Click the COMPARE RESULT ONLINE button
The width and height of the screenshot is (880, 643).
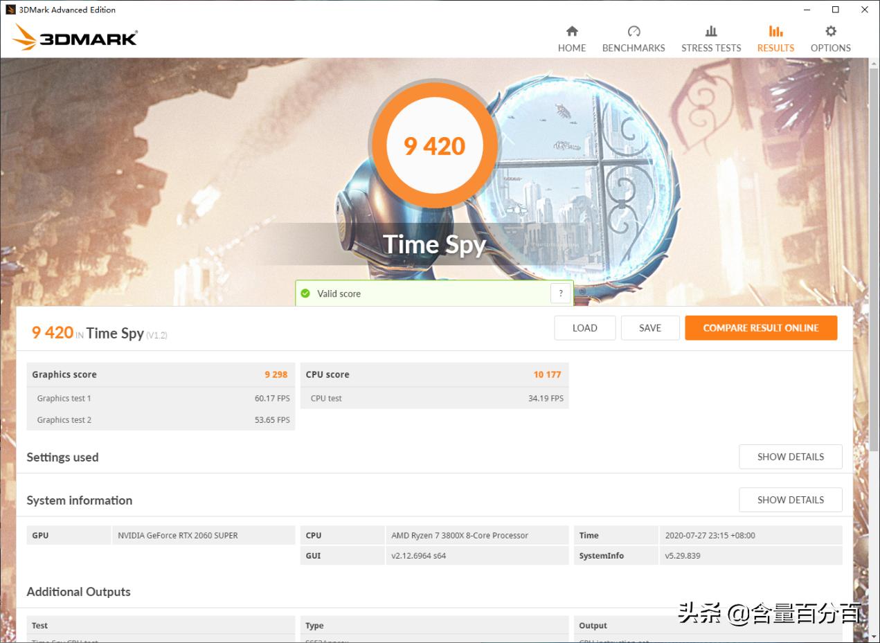[761, 327]
